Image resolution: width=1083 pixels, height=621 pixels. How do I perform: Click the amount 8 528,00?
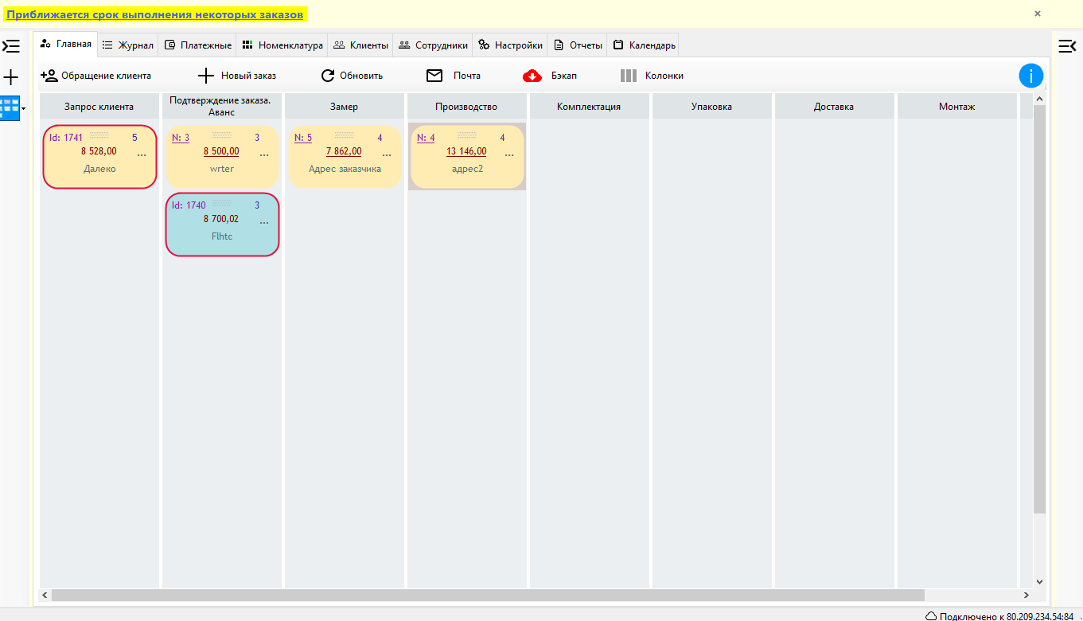pyautogui.click(x=99, y=151)
